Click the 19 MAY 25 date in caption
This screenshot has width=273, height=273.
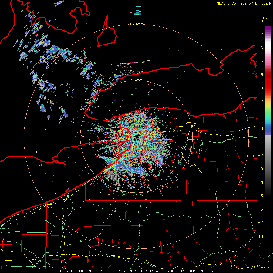[192, 271]
